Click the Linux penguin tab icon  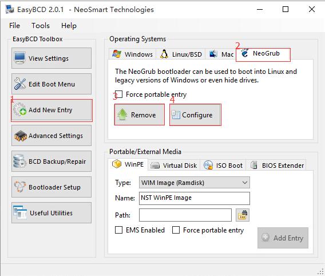(x=164, y=54)
